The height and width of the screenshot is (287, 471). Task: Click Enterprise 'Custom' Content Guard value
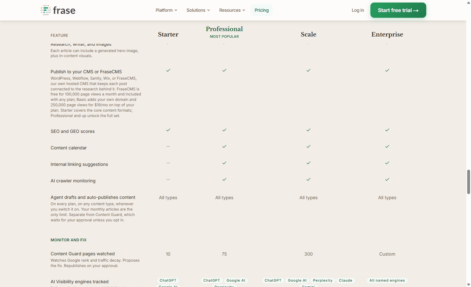[387, 254]
